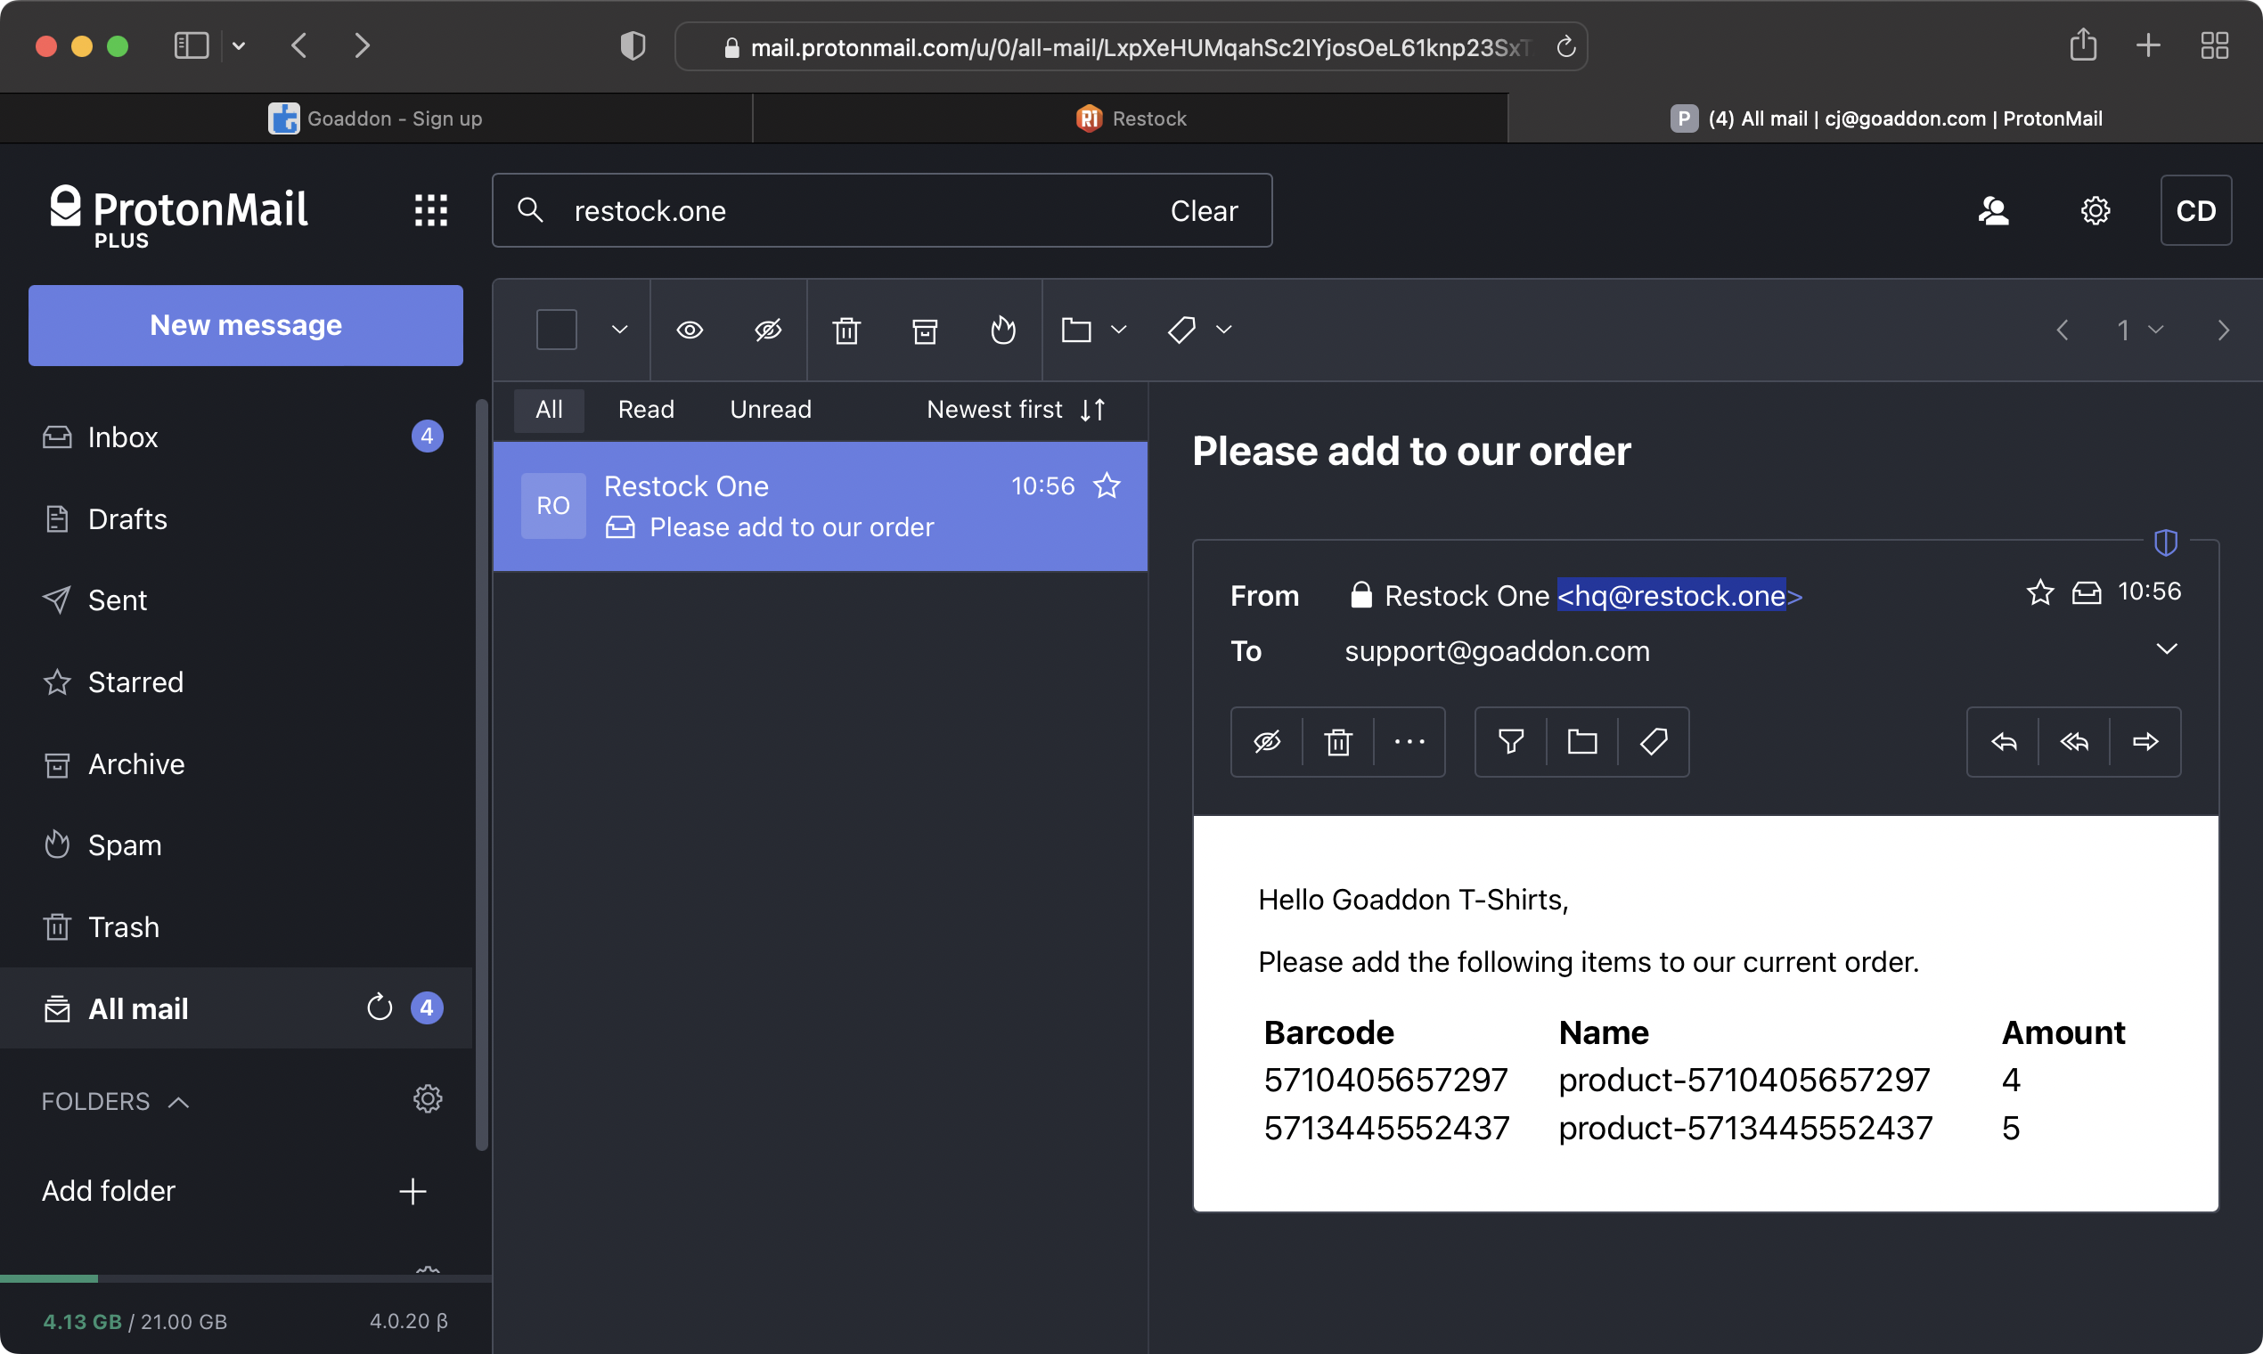This screenshot has width=2263, height=1354.
Task: Click the reply arrow icon
Action: click(x=2003, y=742)
